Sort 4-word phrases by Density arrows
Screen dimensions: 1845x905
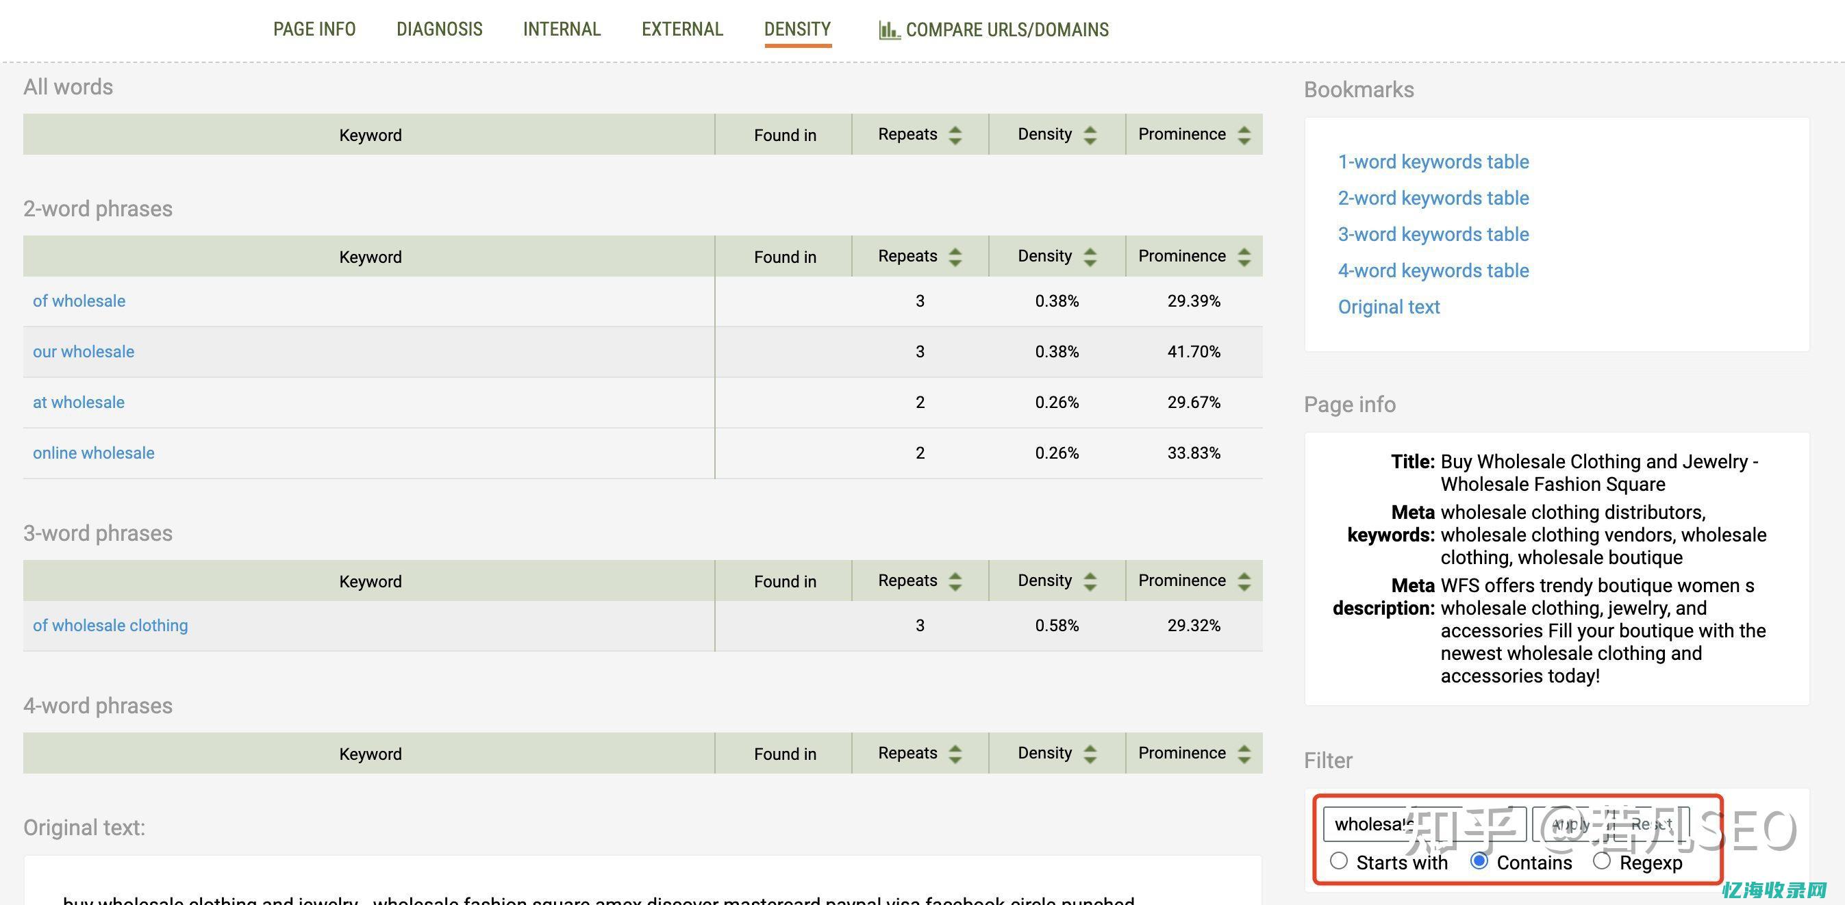[x=1090, y=753]
